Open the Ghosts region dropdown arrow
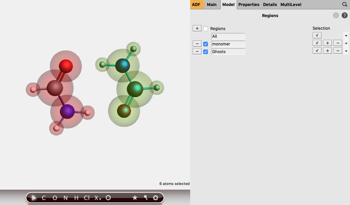The image size is (350, 205). (x=346, y=50)
